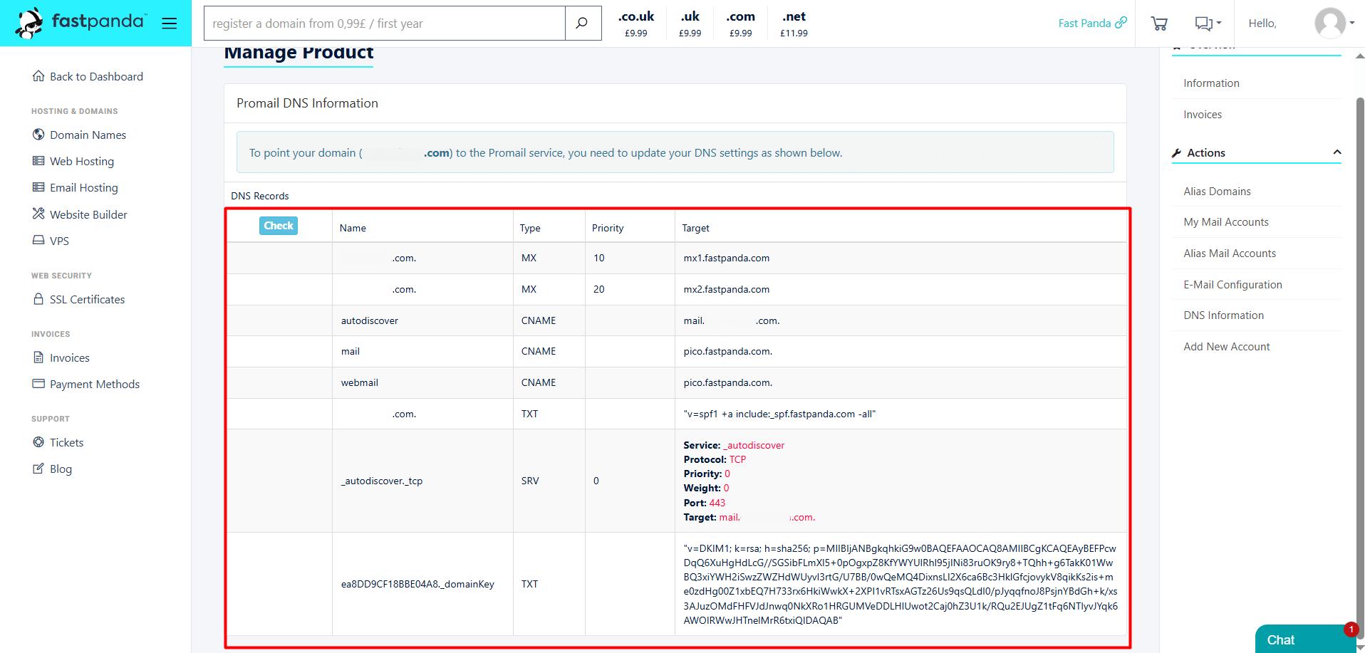Open Invoices in right Overview panel
Screen dimensions: 1365x653
(1203, 115)
